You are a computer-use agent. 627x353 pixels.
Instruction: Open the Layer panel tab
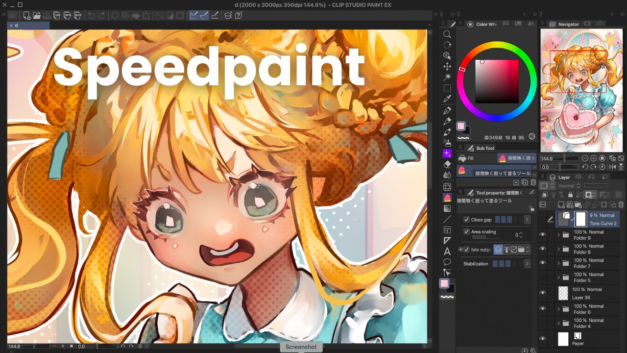560,177
